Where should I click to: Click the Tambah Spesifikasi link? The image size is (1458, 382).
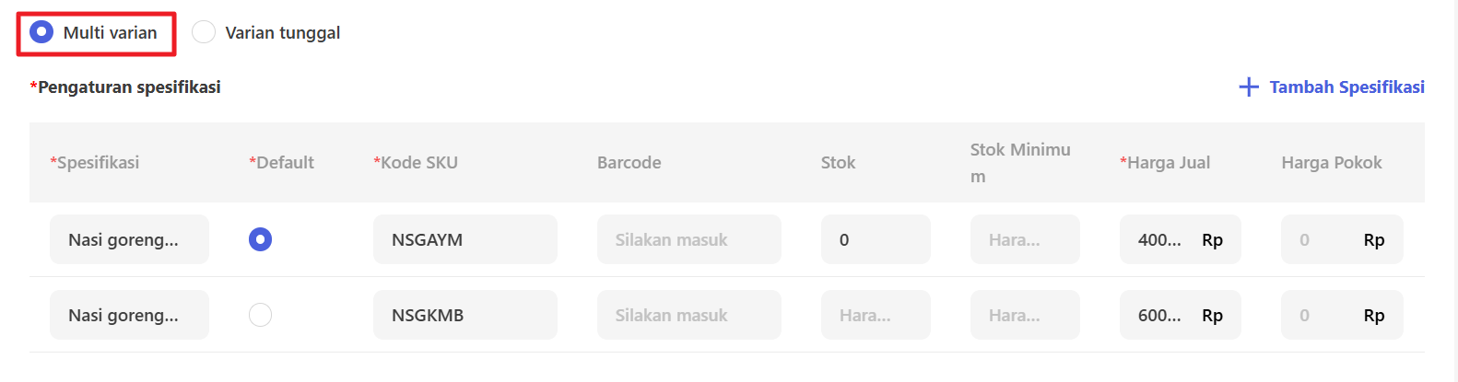[1346, 87]
